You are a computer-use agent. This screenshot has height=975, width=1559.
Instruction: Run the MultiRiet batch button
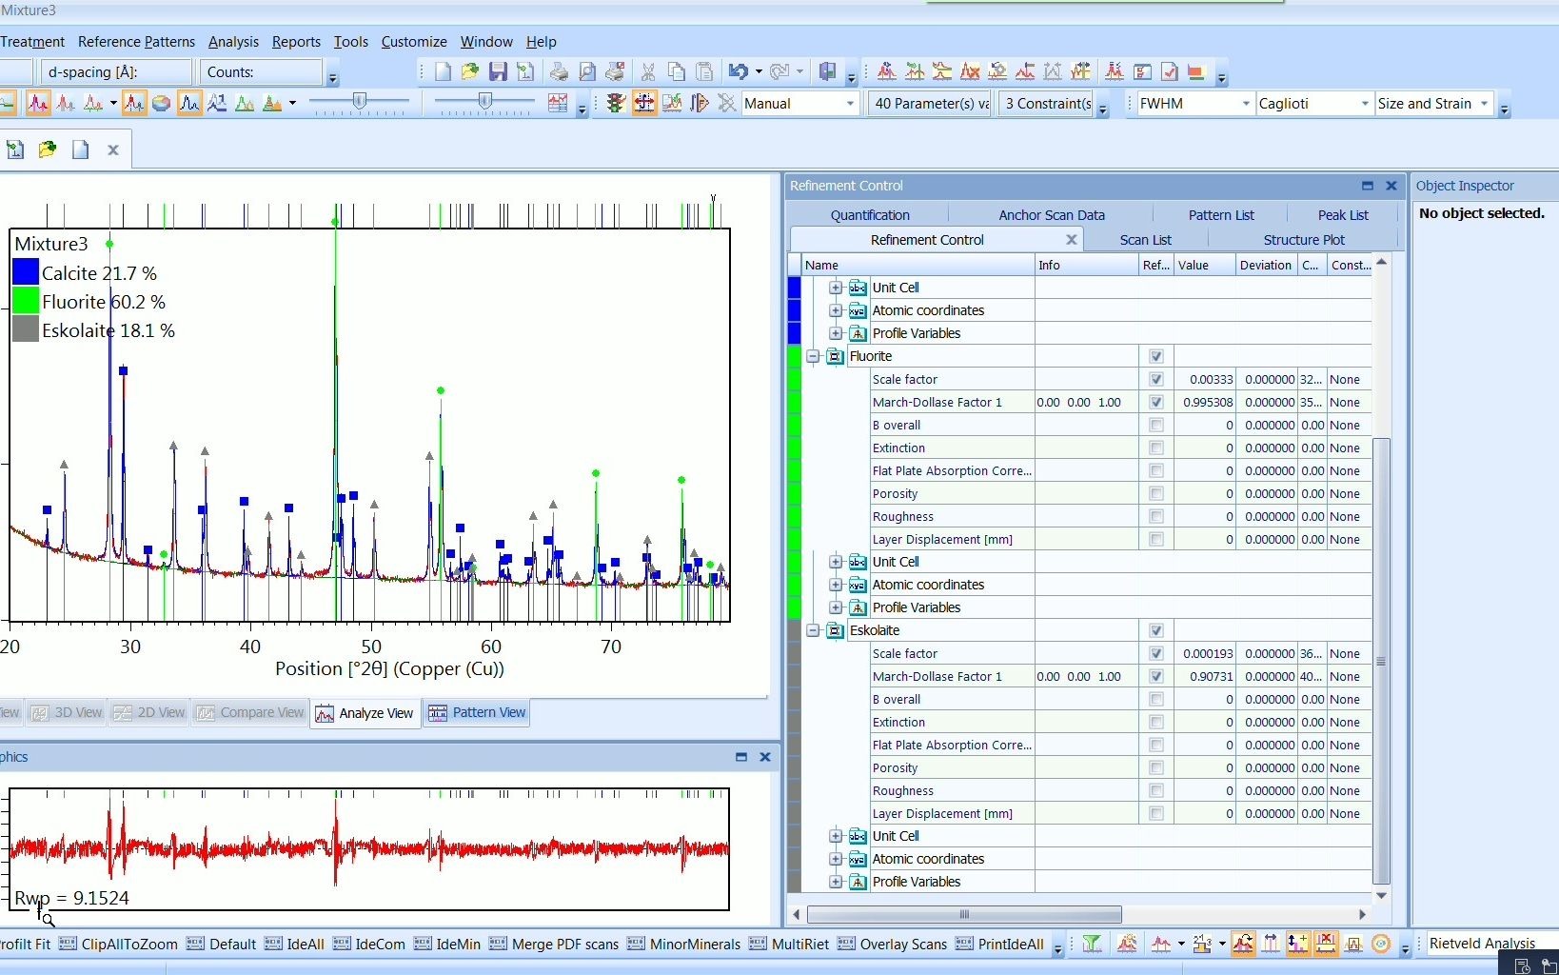[x=788, y=944]
